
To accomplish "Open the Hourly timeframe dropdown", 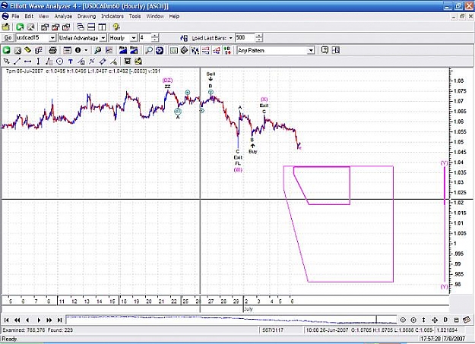I will coord(134,38).
